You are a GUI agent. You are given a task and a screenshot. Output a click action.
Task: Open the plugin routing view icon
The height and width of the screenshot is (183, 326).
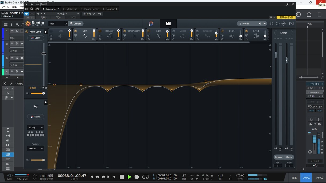37,9
